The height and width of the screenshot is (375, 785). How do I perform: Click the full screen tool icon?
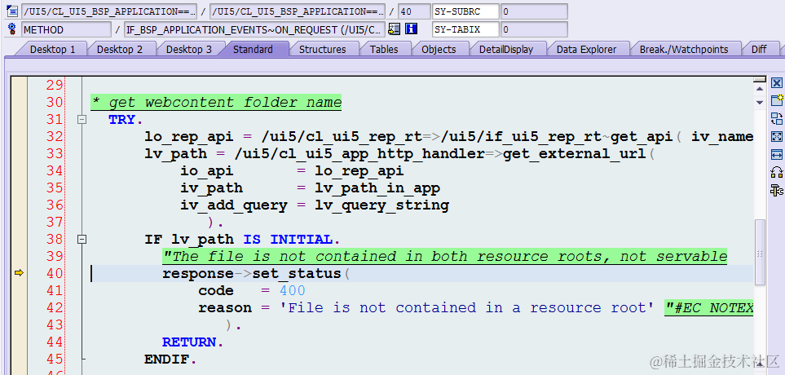(x=777, y=137)
